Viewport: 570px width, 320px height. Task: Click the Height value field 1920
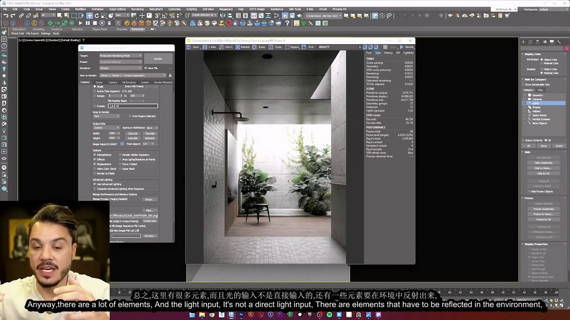[x=114, y=138]
